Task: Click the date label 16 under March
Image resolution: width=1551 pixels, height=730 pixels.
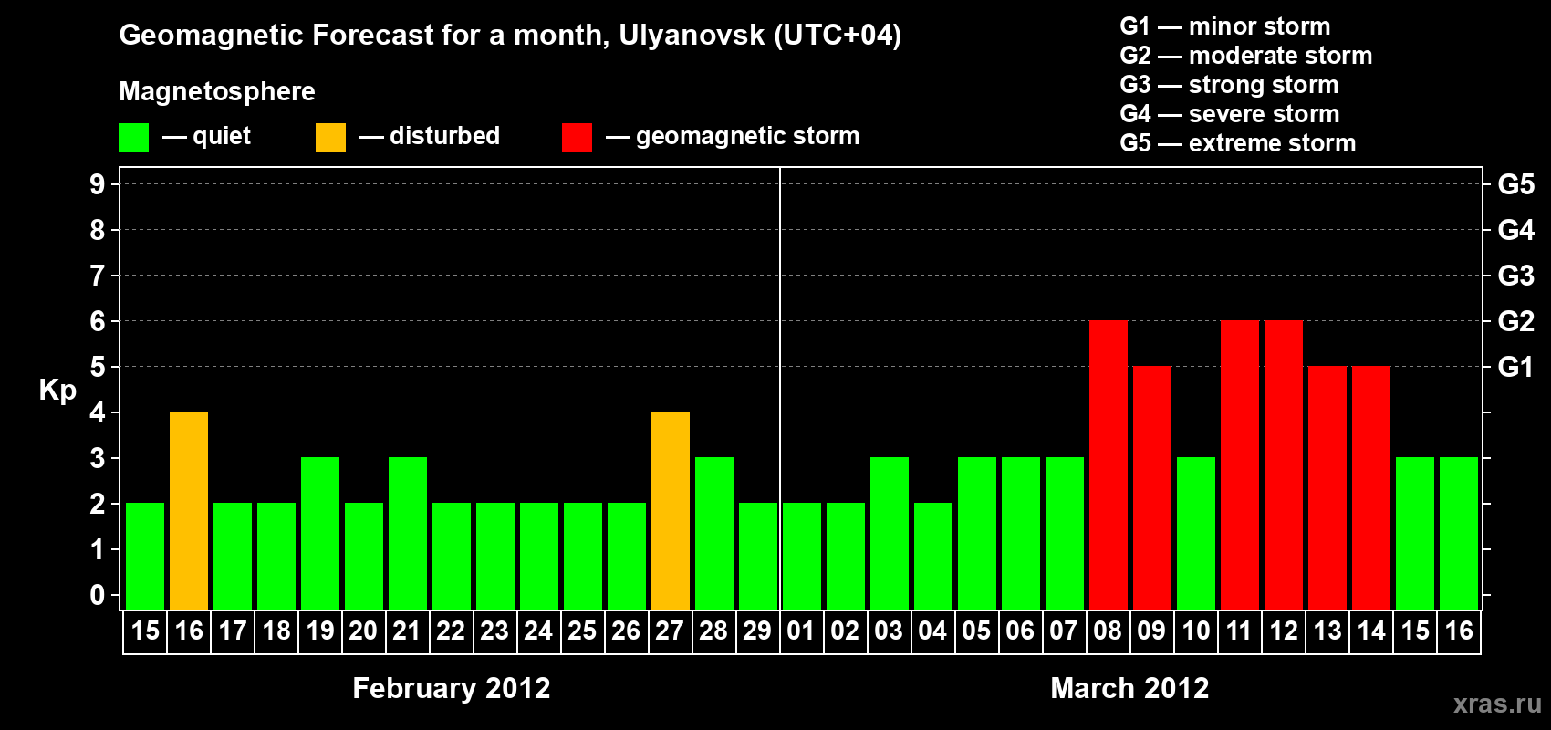Action: [x=1459, y=631]
